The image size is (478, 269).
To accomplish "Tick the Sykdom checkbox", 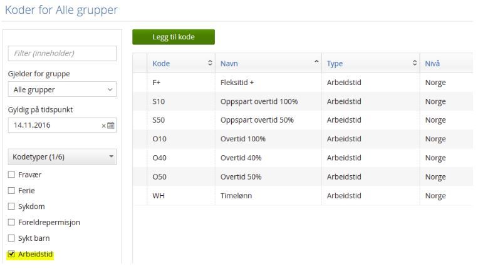I will (x=11, y=206).
